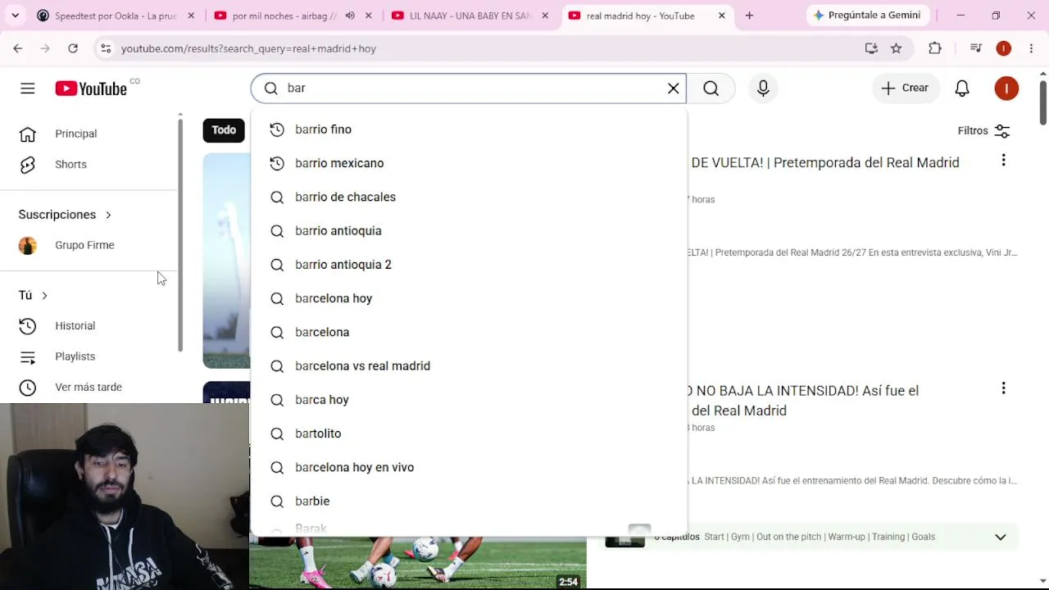Select the Todo filter chip

[x=224, y=130]
